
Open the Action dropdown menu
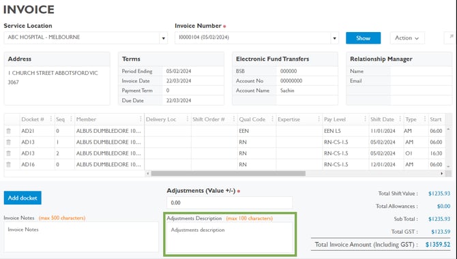coord(407,38)
